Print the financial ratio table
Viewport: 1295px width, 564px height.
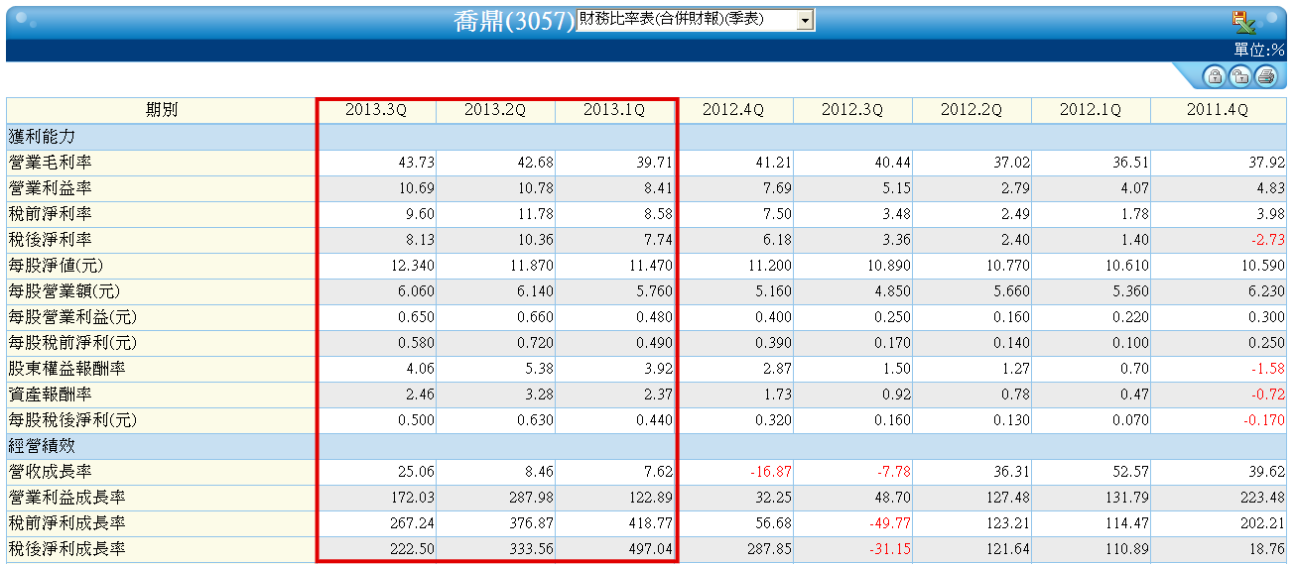coord(1264,76)
